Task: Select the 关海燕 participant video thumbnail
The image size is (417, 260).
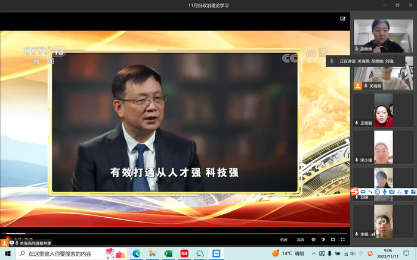Action: (x=383, y=73)
